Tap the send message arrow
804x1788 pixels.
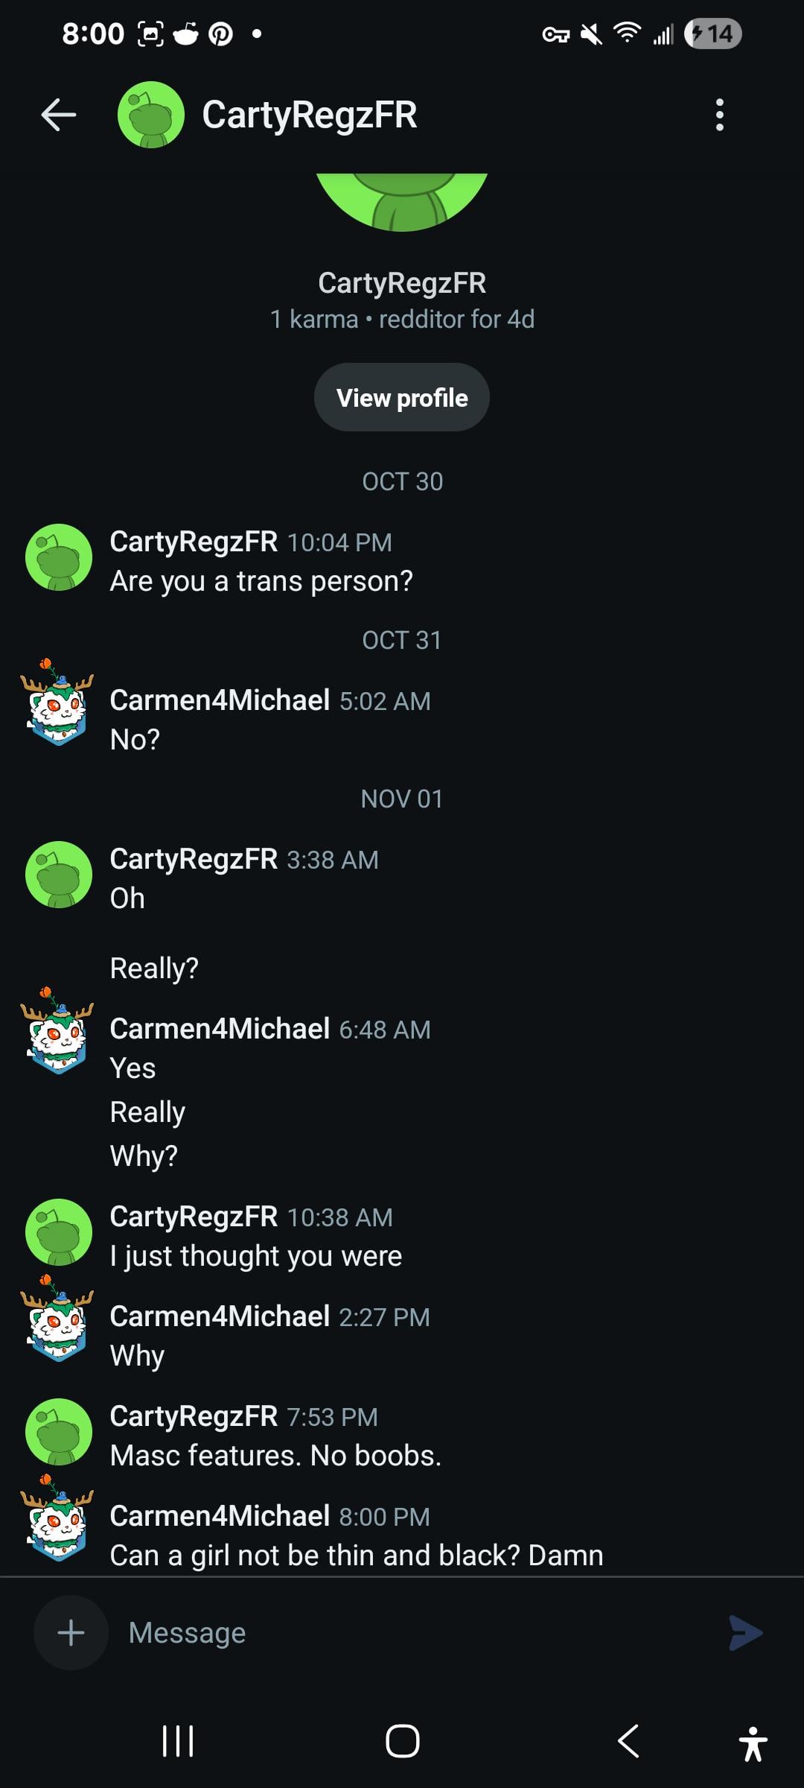[745, 1633]
